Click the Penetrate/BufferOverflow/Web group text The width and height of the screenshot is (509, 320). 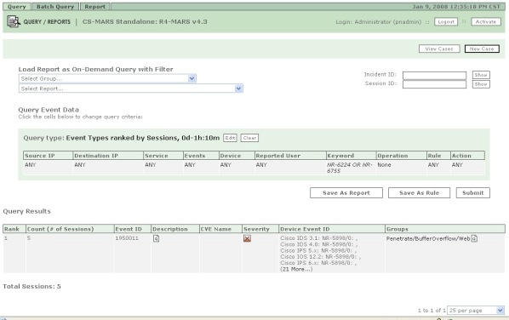(x=428, y=238)
